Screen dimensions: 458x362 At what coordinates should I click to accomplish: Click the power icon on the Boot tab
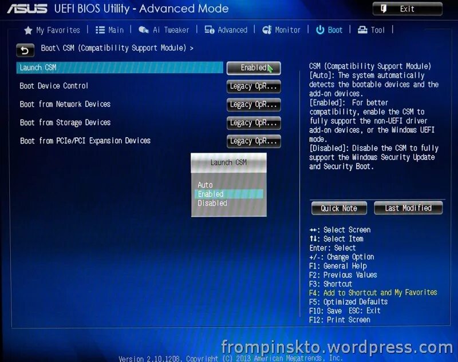coord(320,30)
